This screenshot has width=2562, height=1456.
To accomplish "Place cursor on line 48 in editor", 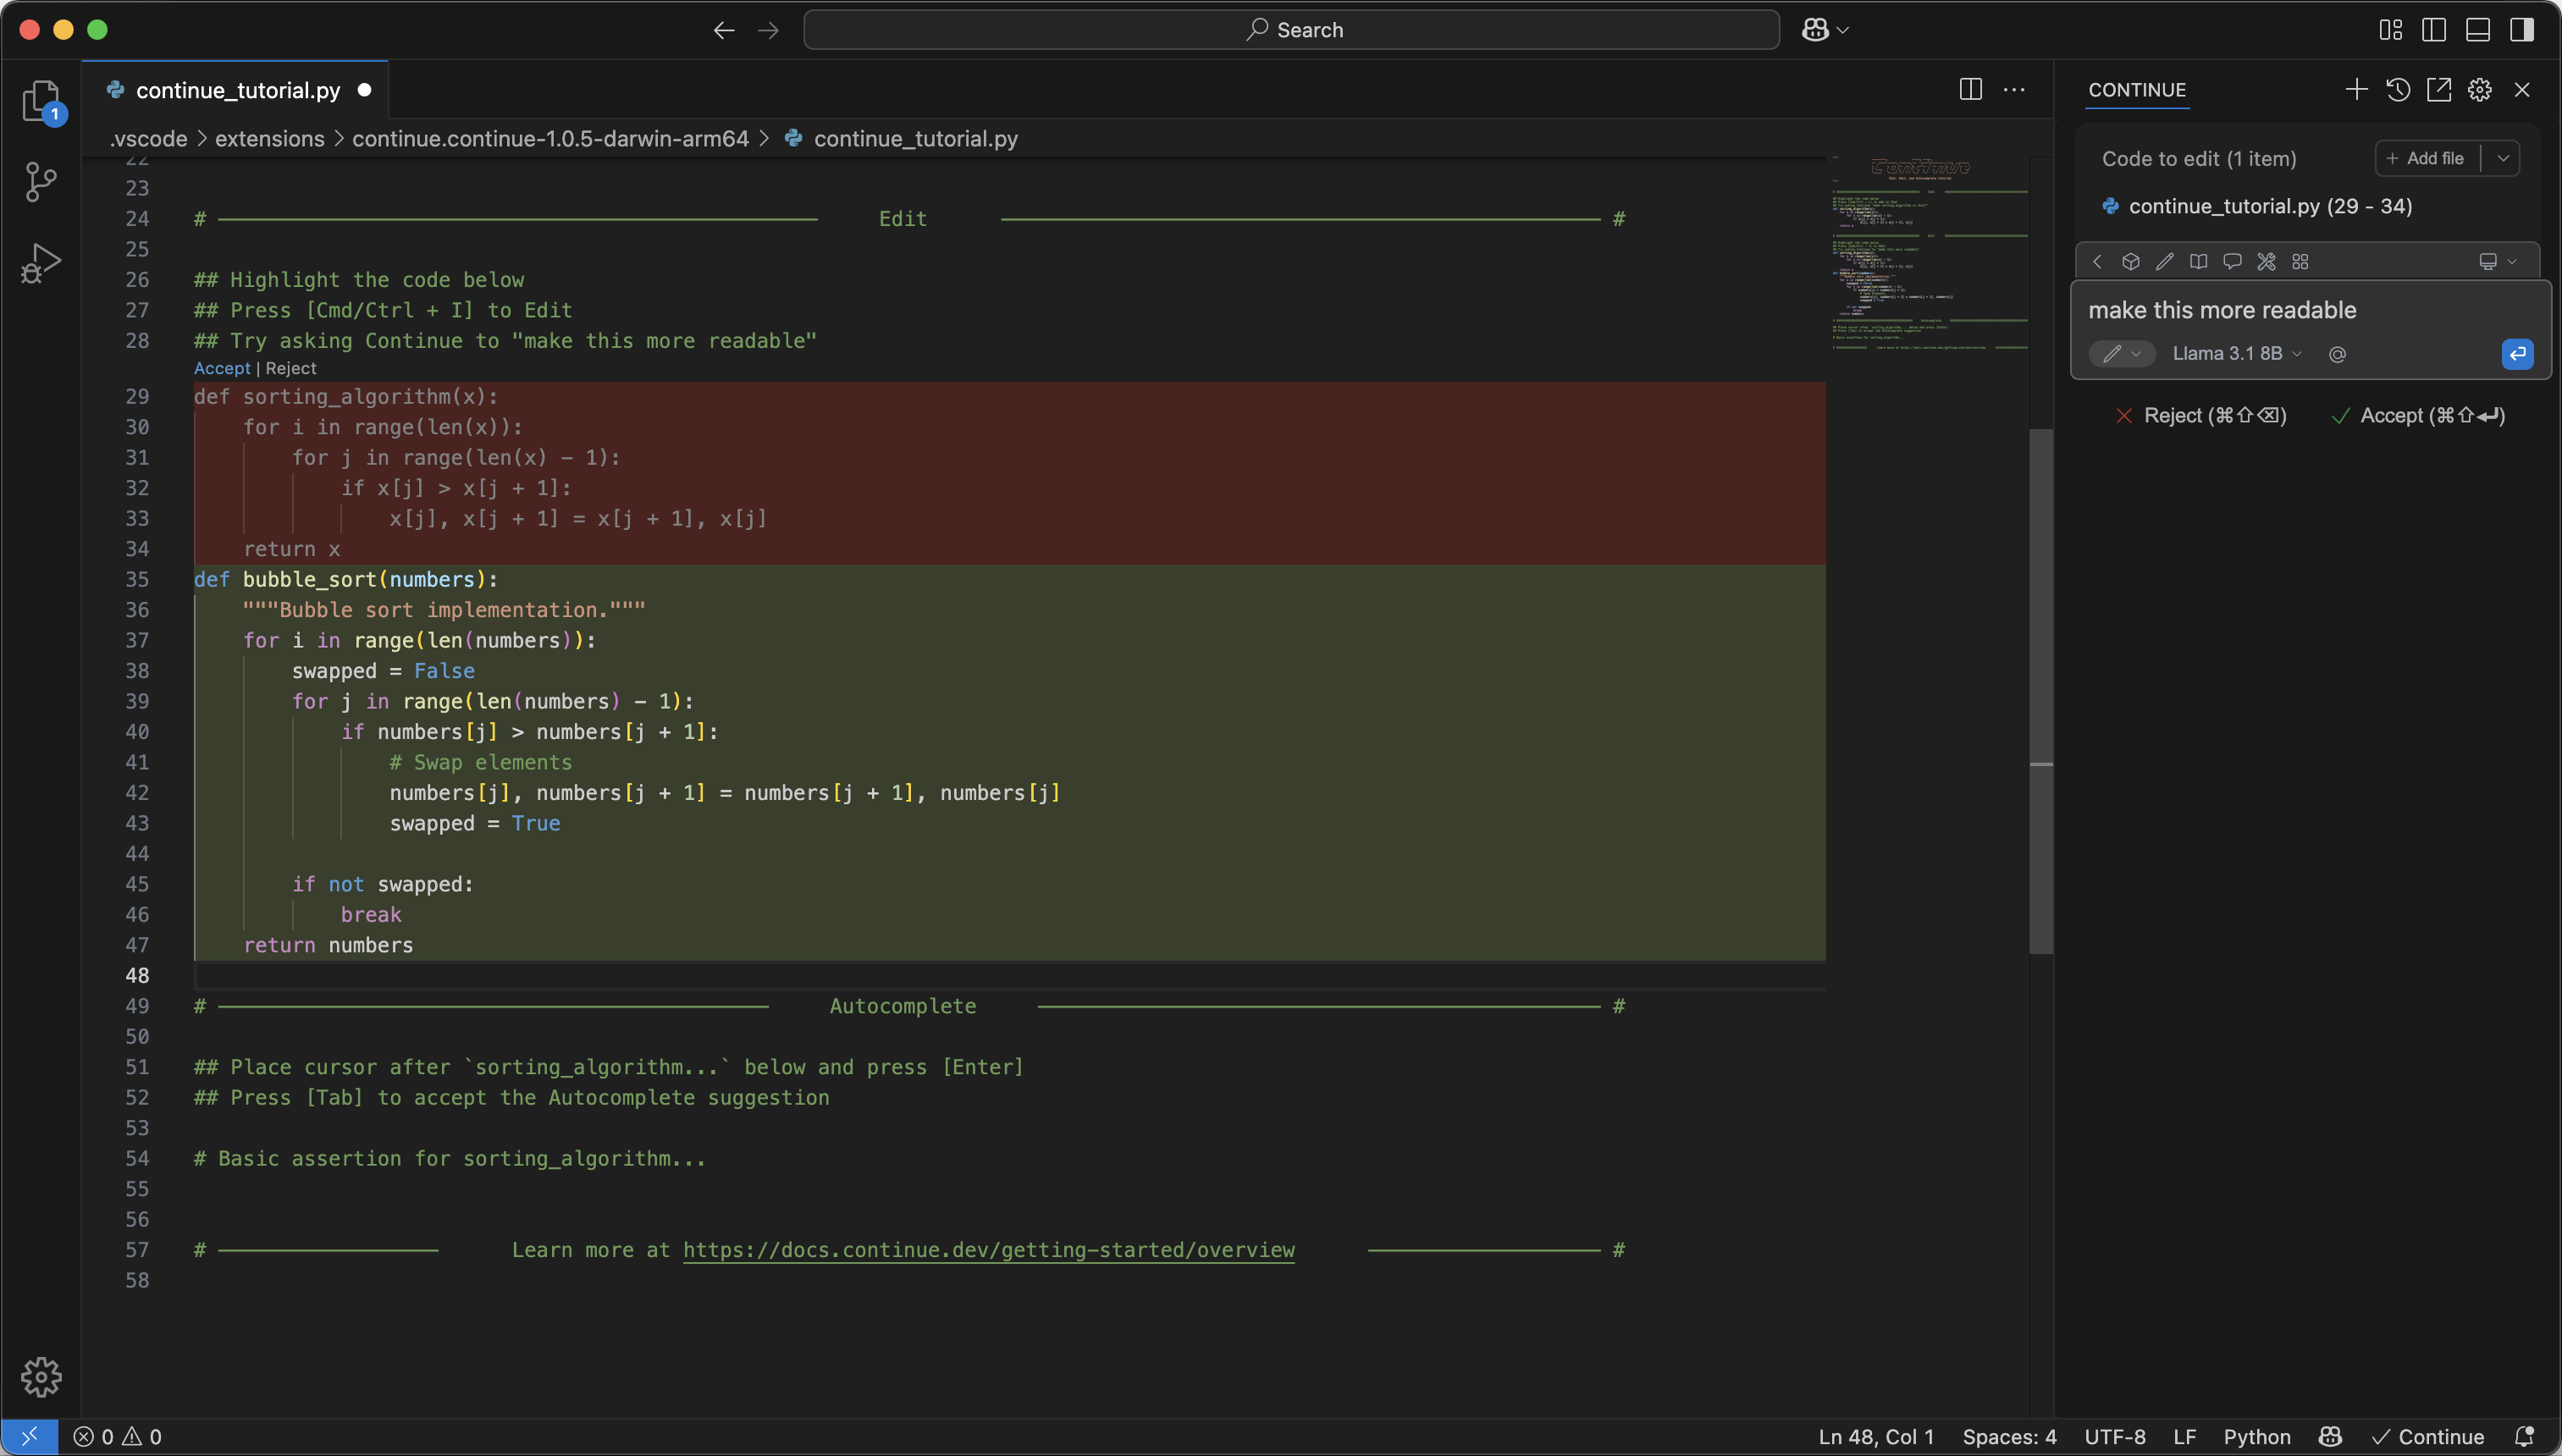I will tap(1010, 975).
